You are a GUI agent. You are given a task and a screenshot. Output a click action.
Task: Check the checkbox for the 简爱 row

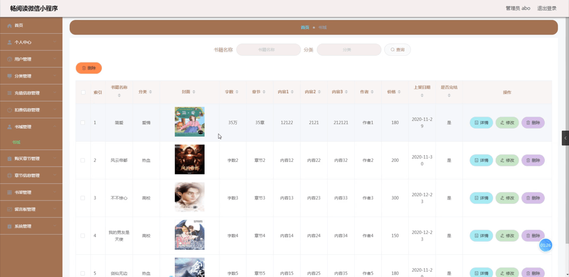(x=83, y=122)
